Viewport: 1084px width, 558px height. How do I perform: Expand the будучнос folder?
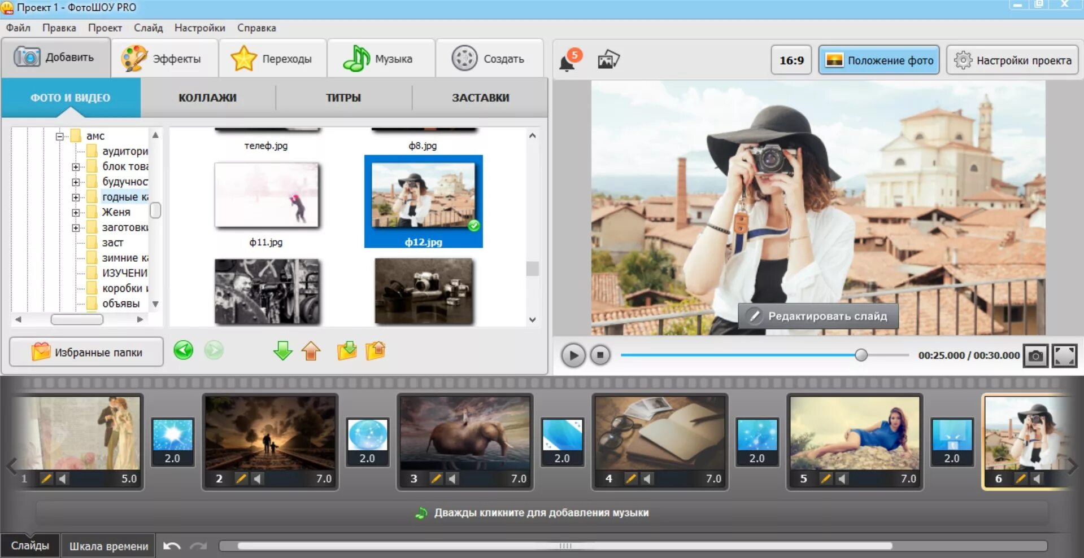pyautogui.click(x=75, y=182)
